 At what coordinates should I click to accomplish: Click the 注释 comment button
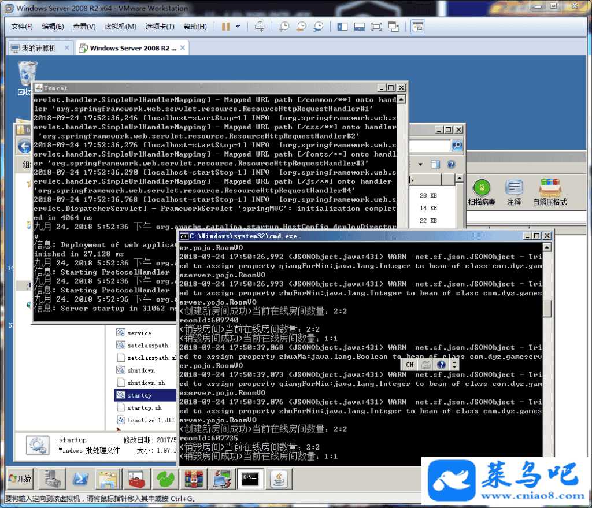514,192
